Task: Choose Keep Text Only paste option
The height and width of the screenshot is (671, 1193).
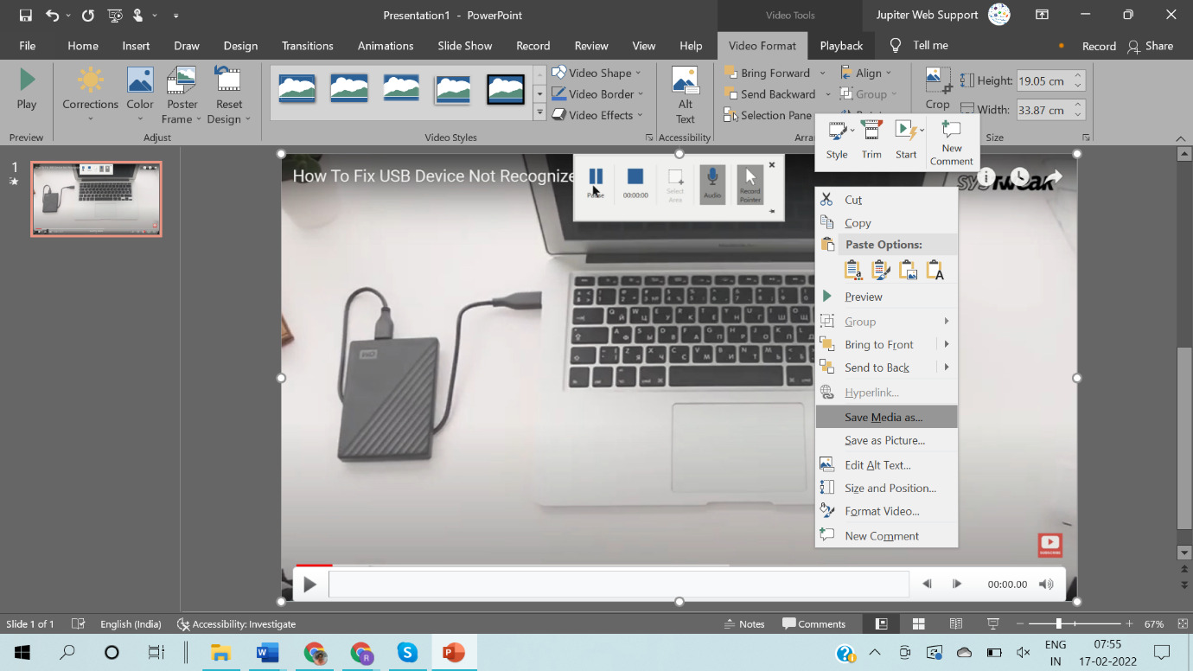Action: coord(935,270)
